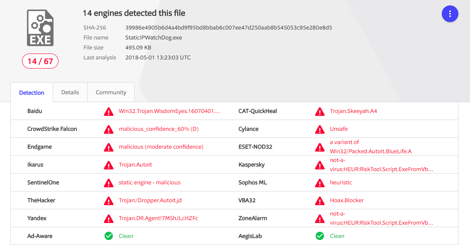Click the green checkmark for AegisLab
This screenshot has width=470, height=245.
320,236
